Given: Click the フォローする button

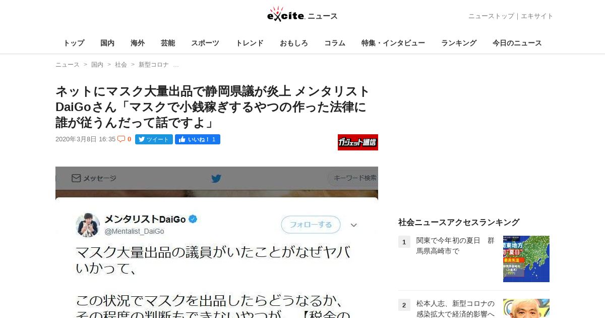Looking at the screenshot, I should pos(311,225).
